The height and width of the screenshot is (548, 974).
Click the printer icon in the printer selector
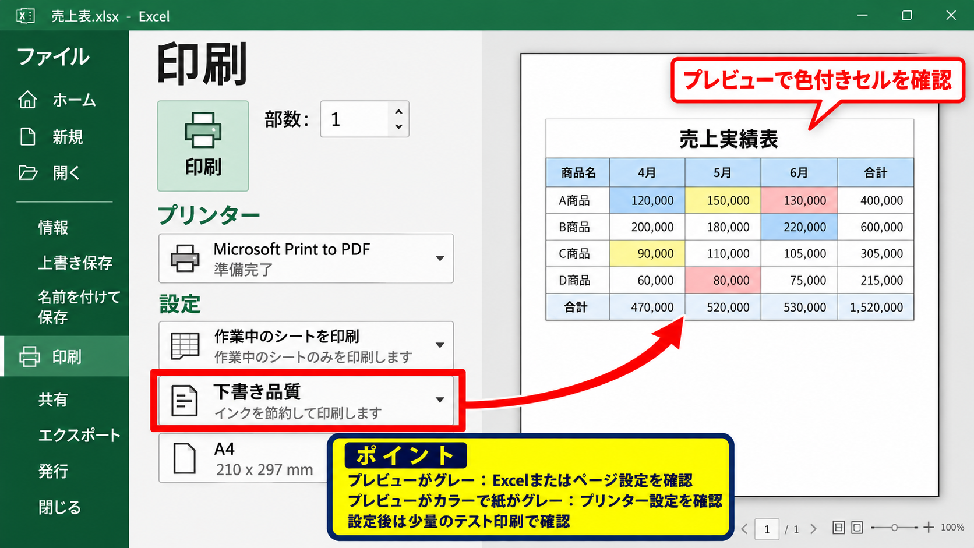click(x=185, y=258)
